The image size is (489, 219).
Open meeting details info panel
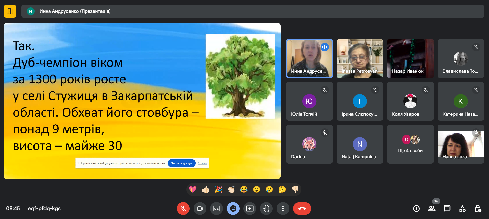point(416,209)
